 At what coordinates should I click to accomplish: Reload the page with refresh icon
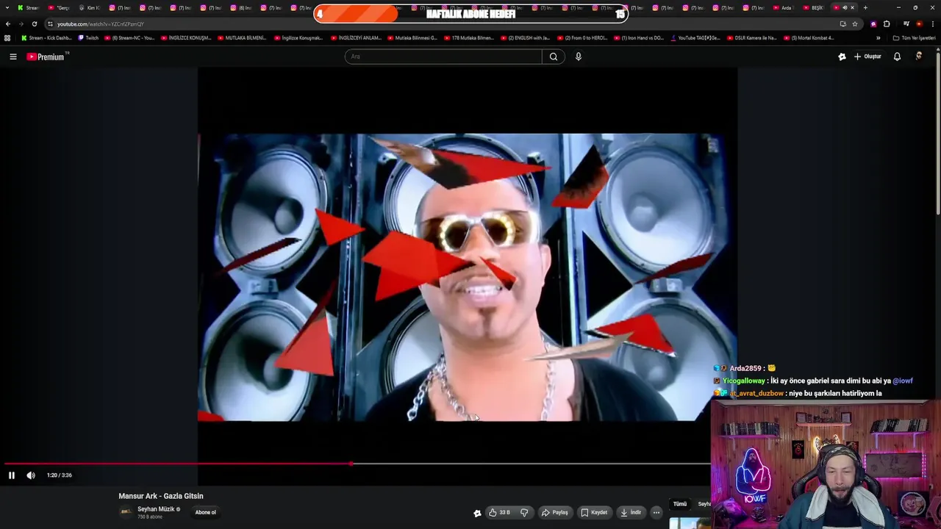coord(34,24)
